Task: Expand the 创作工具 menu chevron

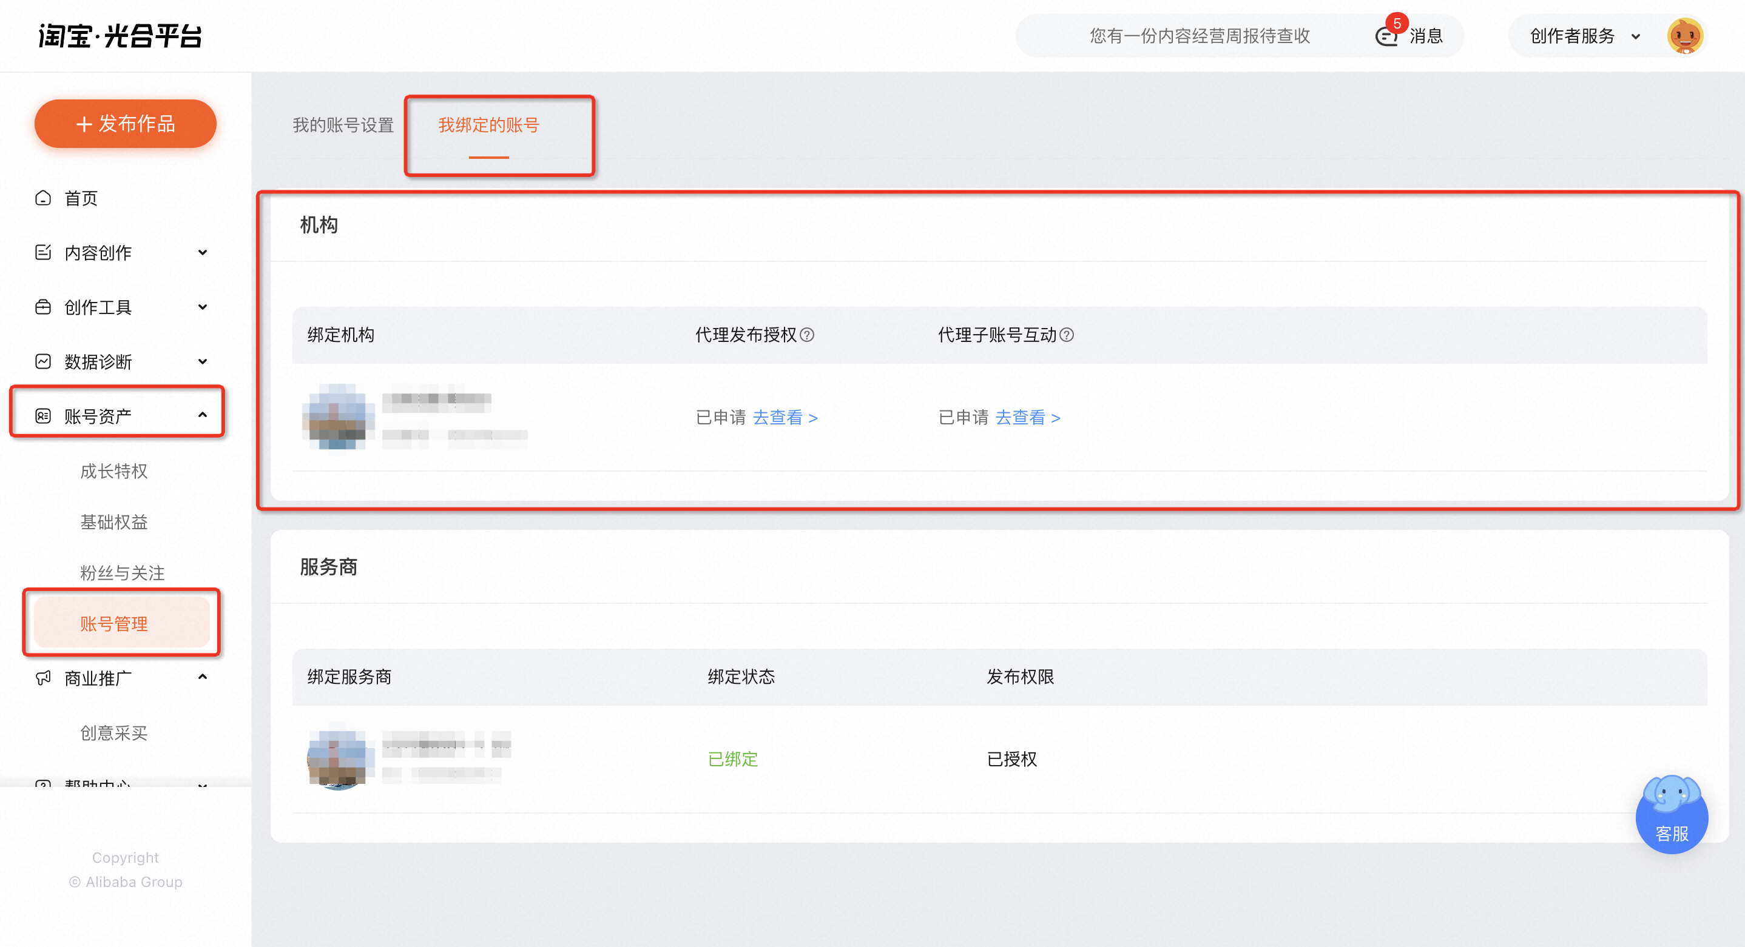Action: click(x=202, y=307)
